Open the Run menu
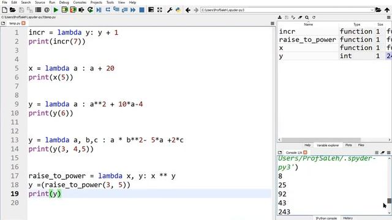The image size is (392, 220). click(x=52, y=2)
